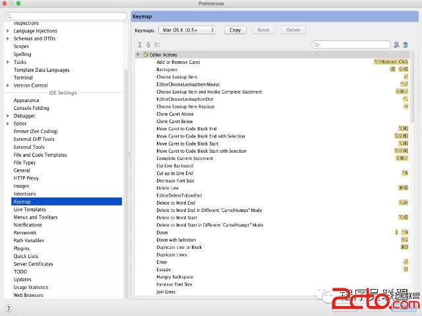The width and height of the screenshot is (422, 316).
Task: Select Spelling in the settings tree
Action: coord(22,54)
